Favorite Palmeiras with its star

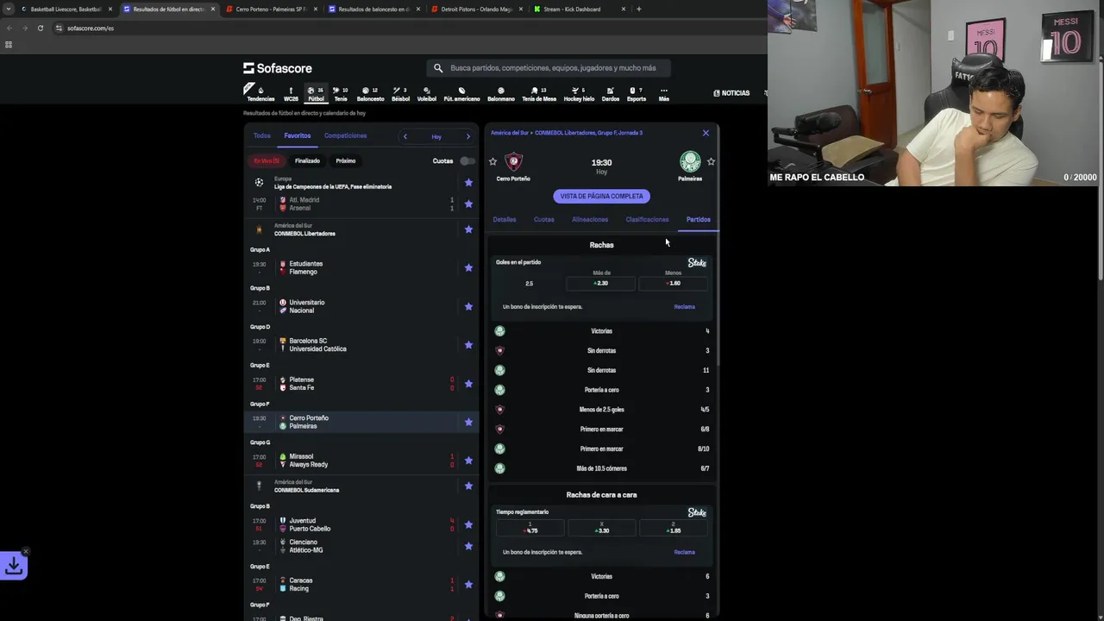(711, 161)
